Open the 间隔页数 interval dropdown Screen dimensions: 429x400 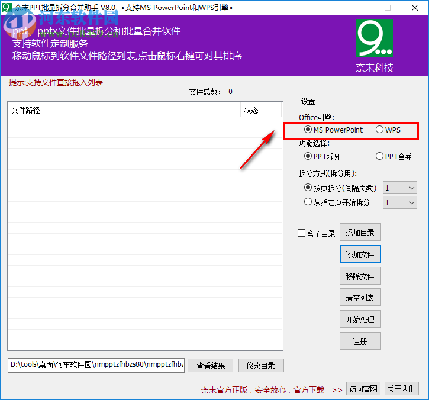coord(400,188)
